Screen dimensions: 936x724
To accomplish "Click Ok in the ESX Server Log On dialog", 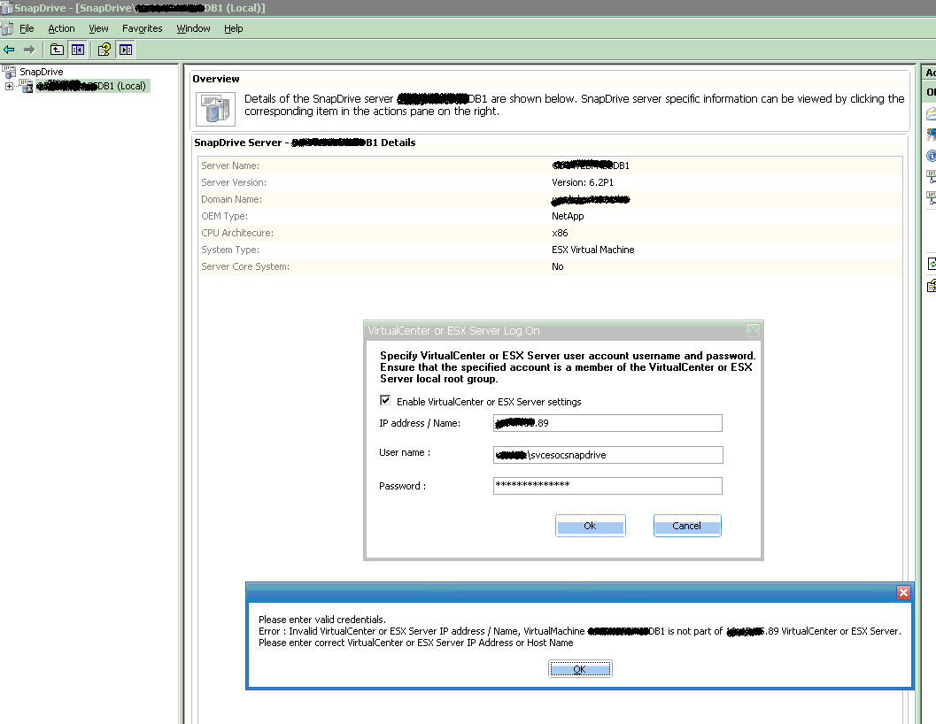I will [x=591, y=526].
